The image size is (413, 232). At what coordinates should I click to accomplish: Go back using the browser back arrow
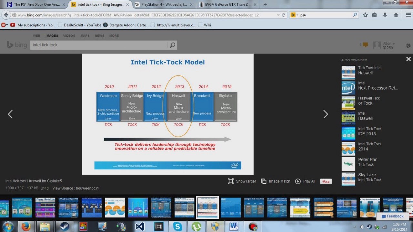pyautogui.click(x=6, y=15)
